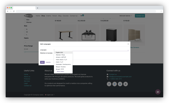Open the live chat bubble
Image resolution: width=169 pixels, height=103 pixels.
tap(158, 92)
